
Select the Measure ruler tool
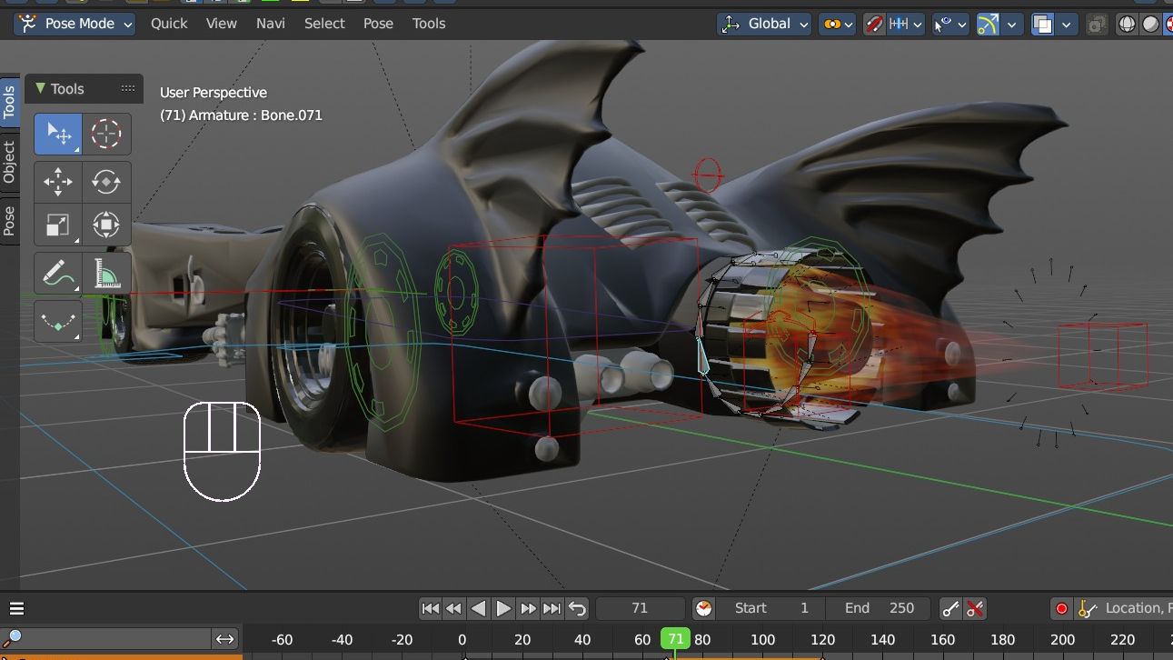pos(106,273)
